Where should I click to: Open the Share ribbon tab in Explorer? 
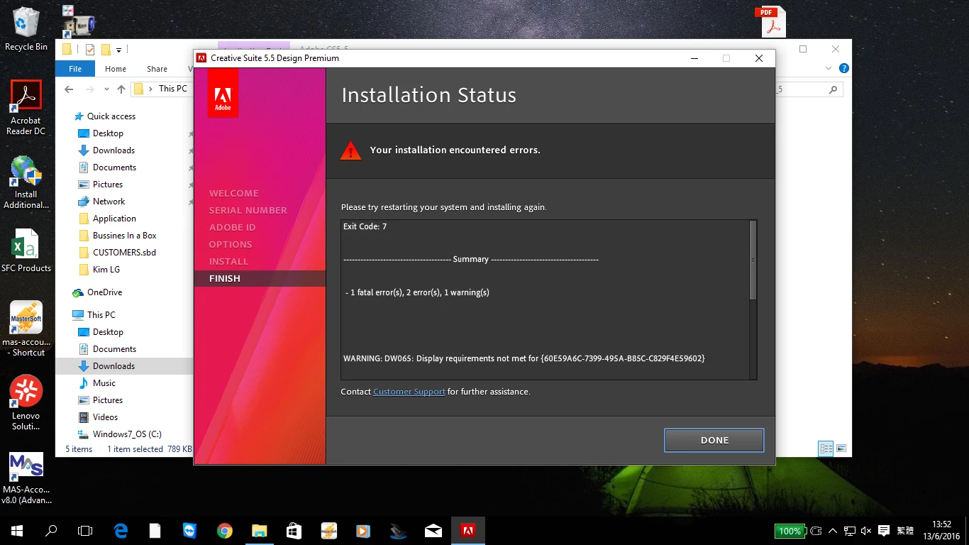coord(157,69)
